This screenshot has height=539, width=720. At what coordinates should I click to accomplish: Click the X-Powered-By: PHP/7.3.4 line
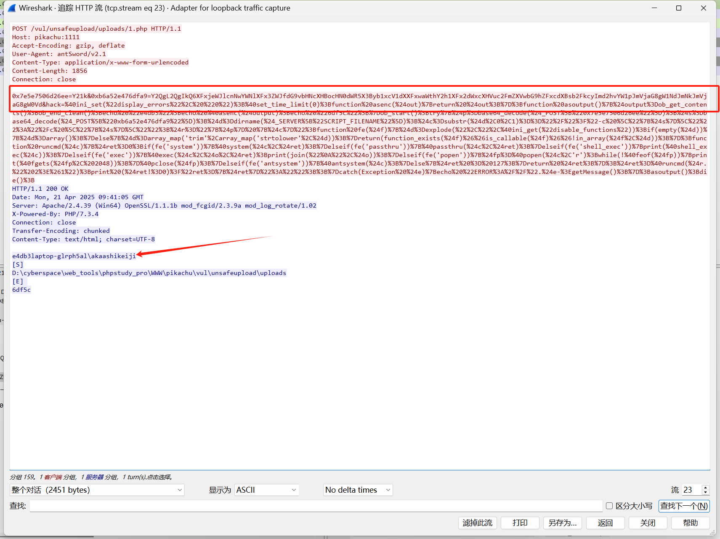[x=55, y=214]
